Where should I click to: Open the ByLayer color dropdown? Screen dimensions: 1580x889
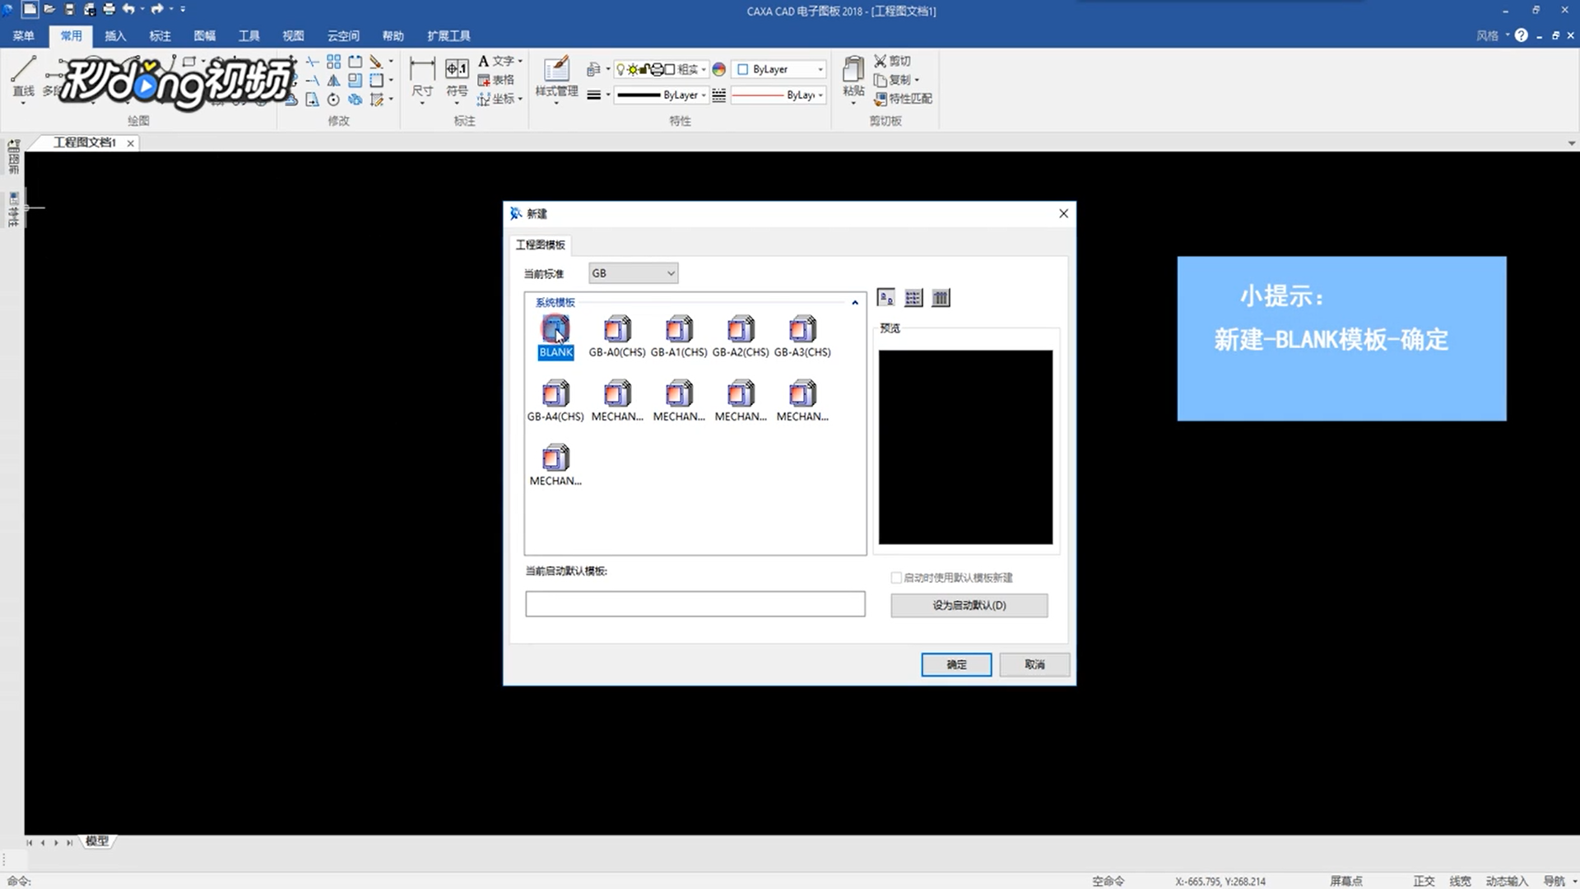pyautogui.click(x=778, y=70)
